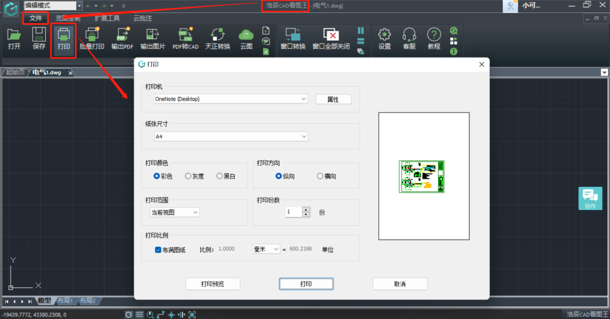Switch to the 起始页 start page tab
This screenshot has height=319, width=610.
(x=15, y=72)
